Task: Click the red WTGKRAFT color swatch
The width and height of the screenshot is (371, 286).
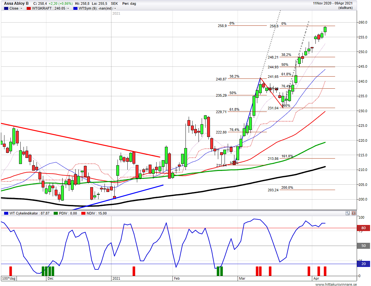Action: pos(29,8)
